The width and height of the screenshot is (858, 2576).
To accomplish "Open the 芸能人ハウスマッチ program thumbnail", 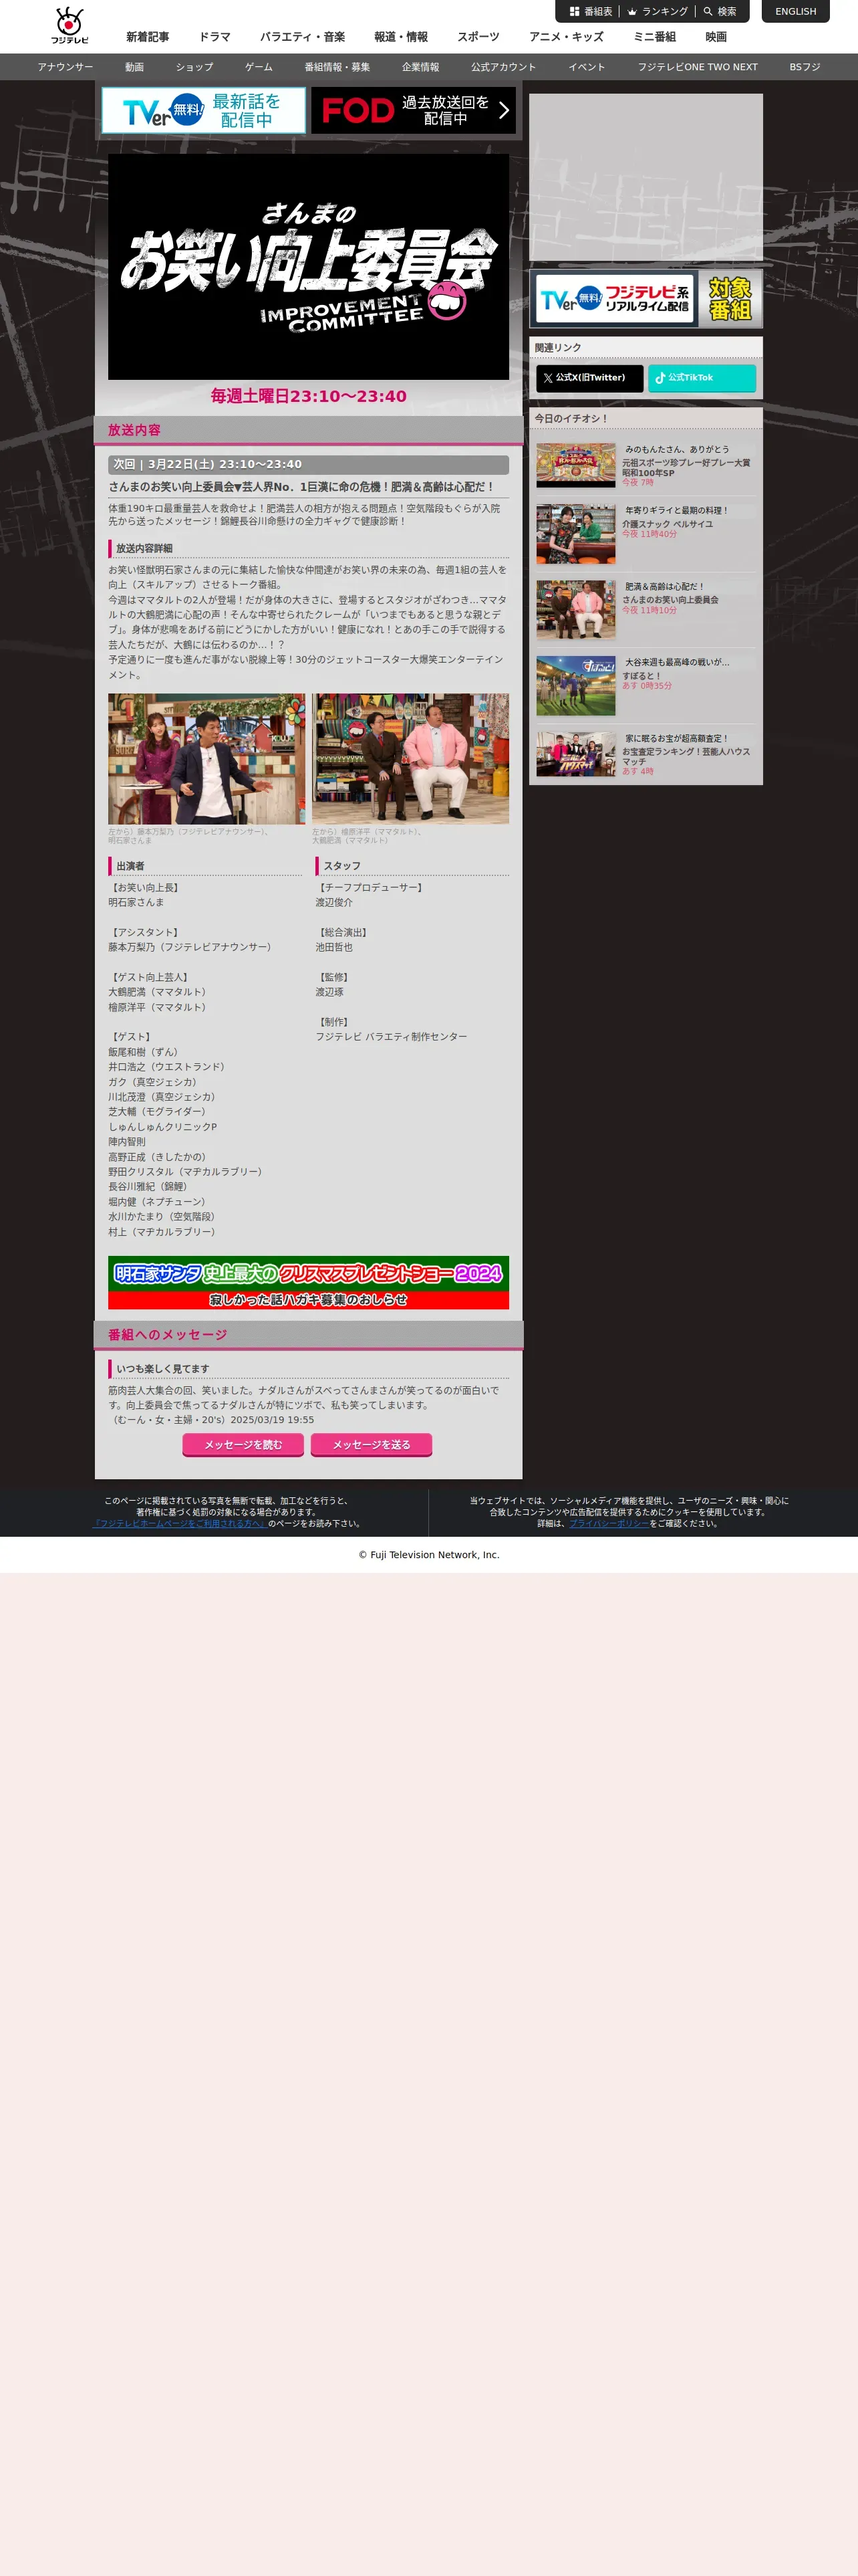I will (576, 754).
